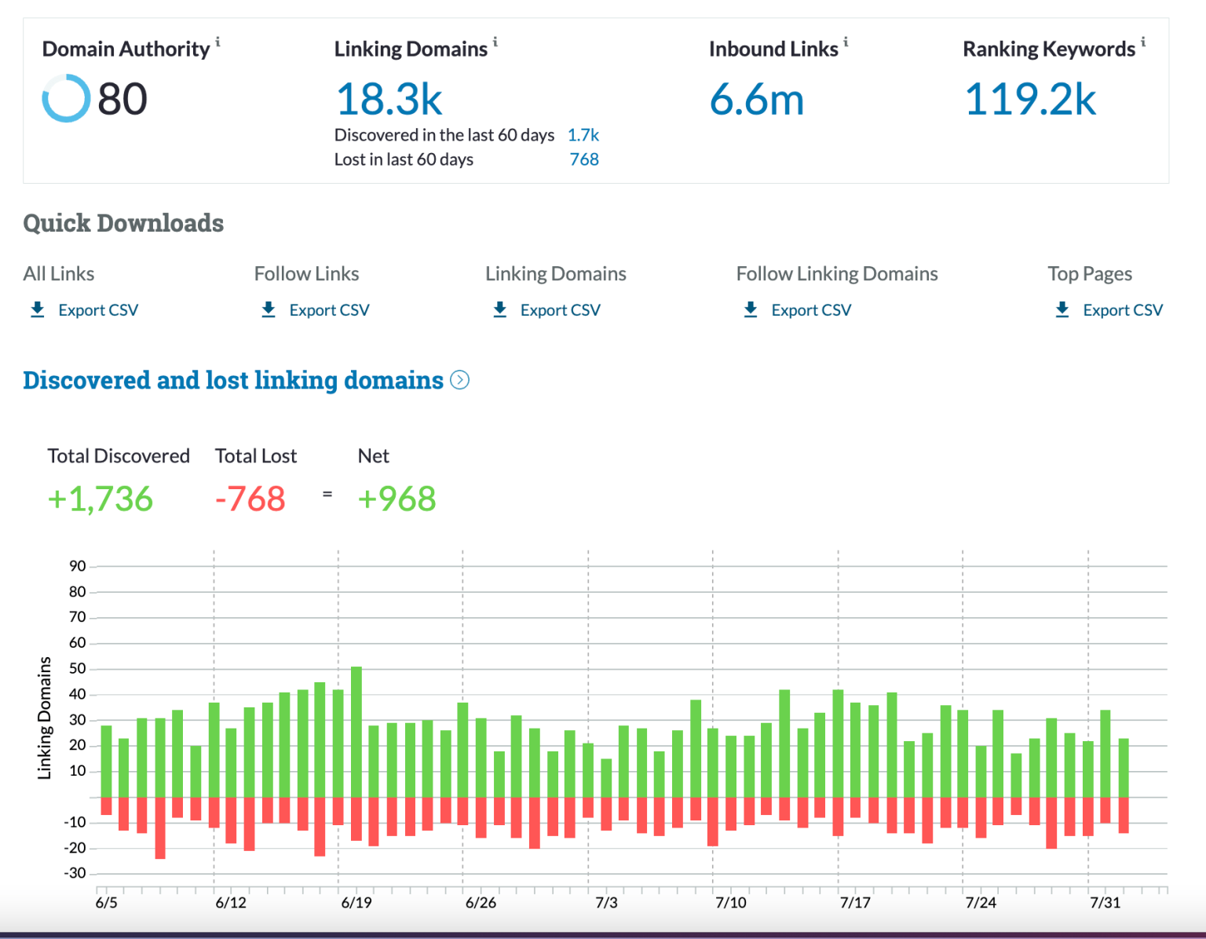The width and height of the screenshot is (1206, 939).
Task: Click the Linking Domains info icon
Action: click(495, 43)
